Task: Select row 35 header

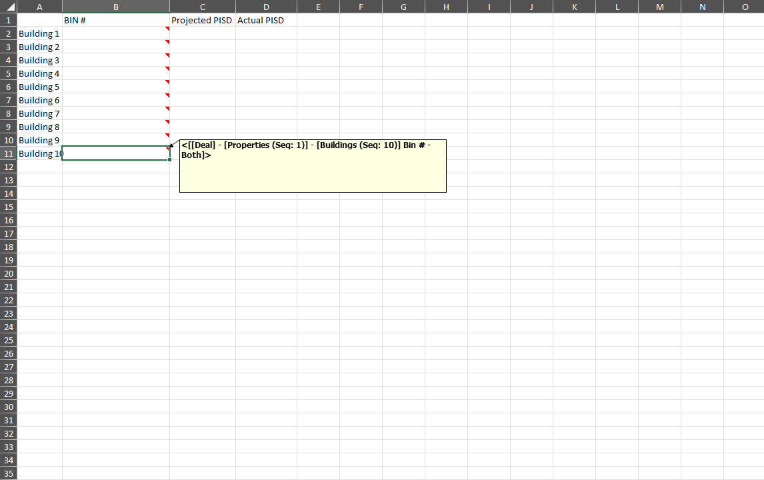Action: pos(8,473)
